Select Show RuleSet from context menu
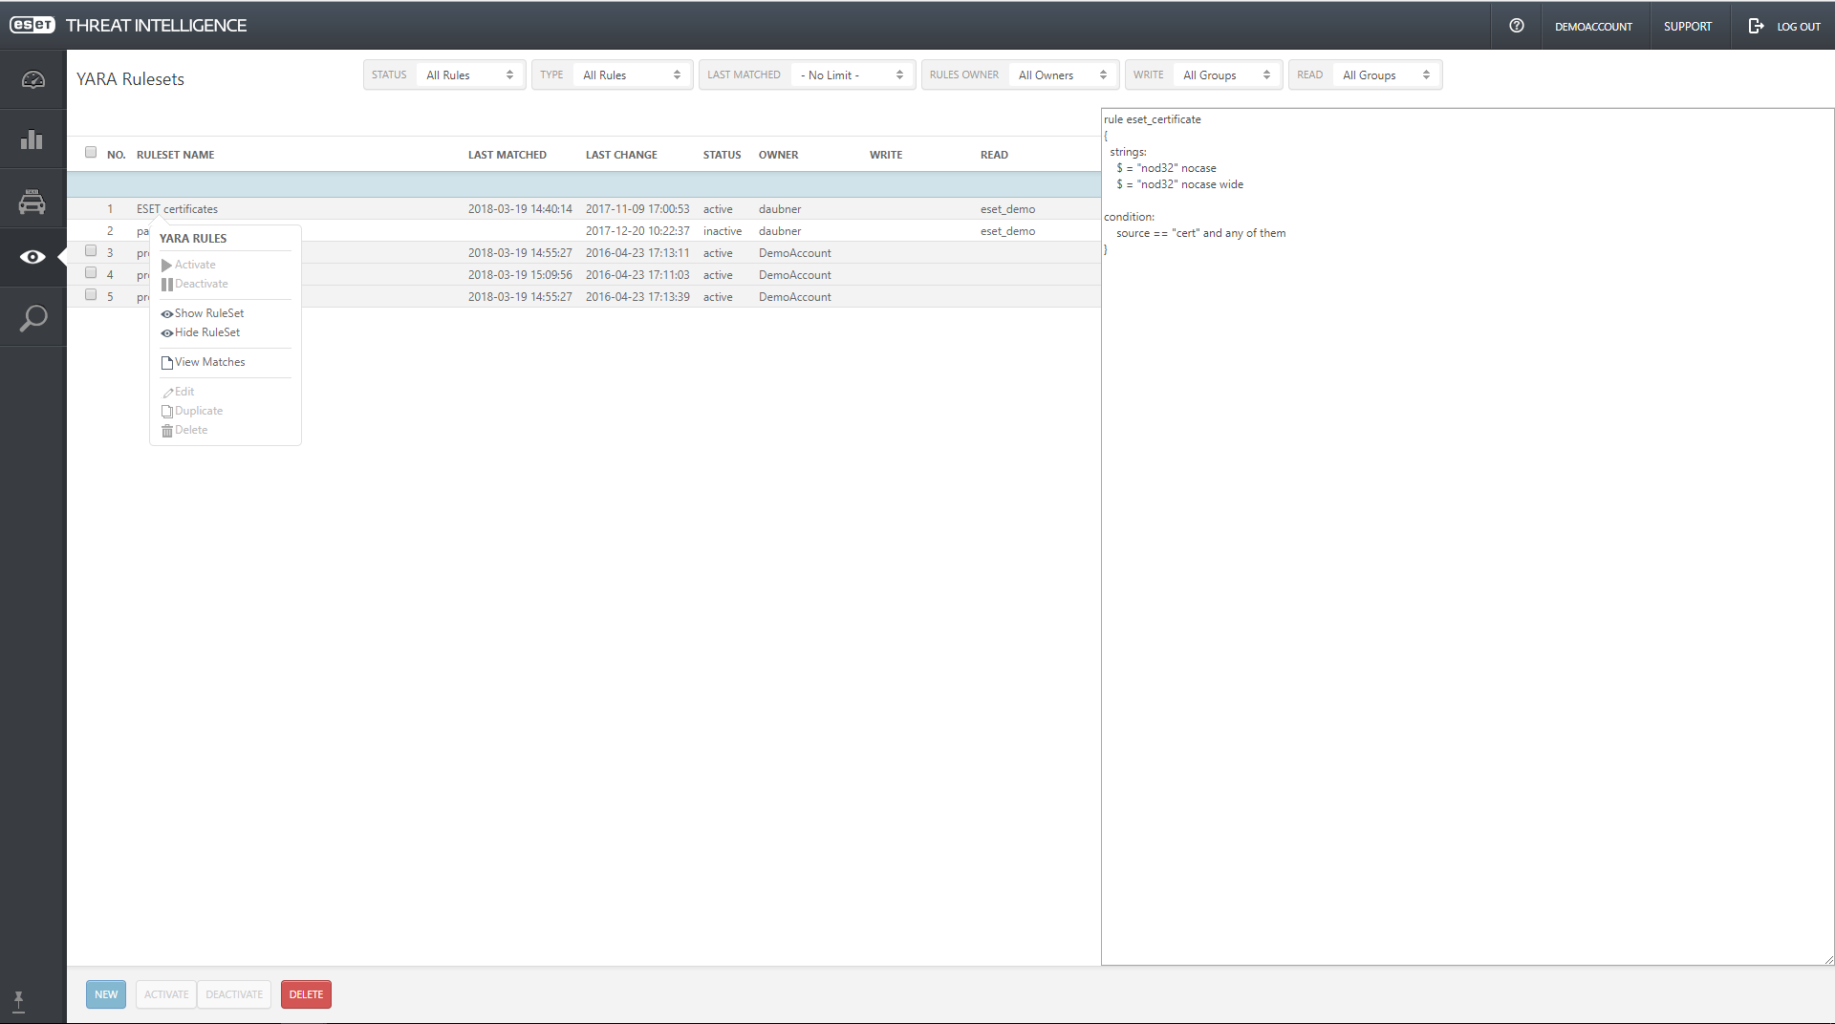 [x=208, y=313]
